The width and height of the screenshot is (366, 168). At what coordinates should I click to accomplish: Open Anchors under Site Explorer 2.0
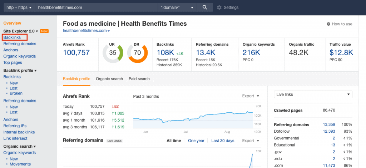[x=11, y=50]
